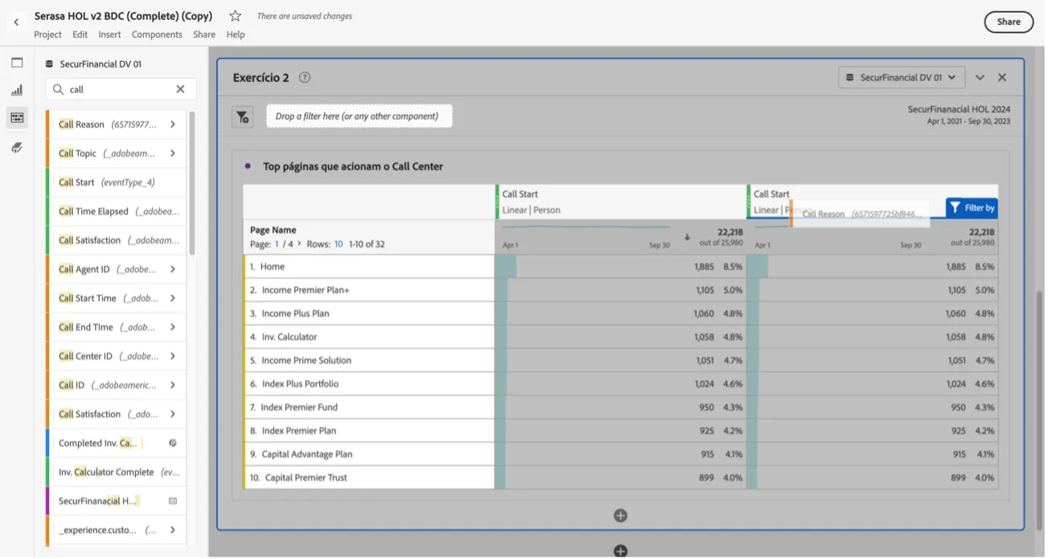
Task: Open the Panels icon in the left rail
Action: click(17, 63)
